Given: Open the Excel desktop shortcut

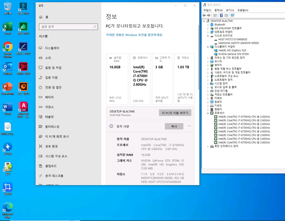Looking at the screenshot, I should (7, 28).
